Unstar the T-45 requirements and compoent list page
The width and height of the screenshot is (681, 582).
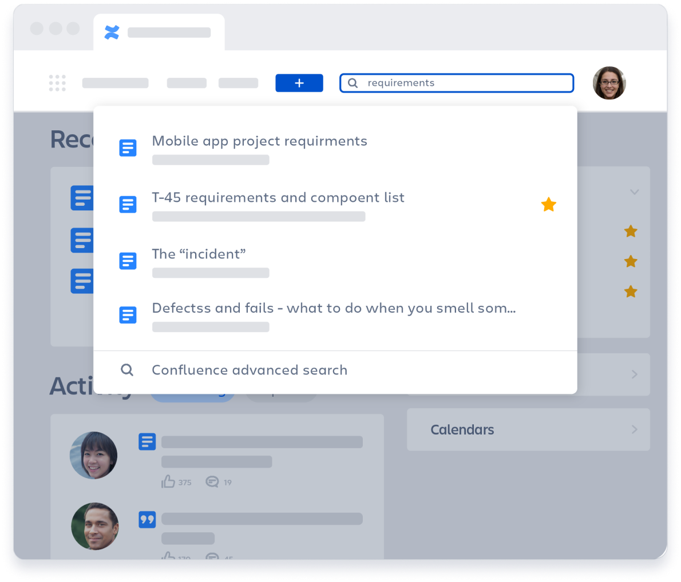[x=548, y=204]
